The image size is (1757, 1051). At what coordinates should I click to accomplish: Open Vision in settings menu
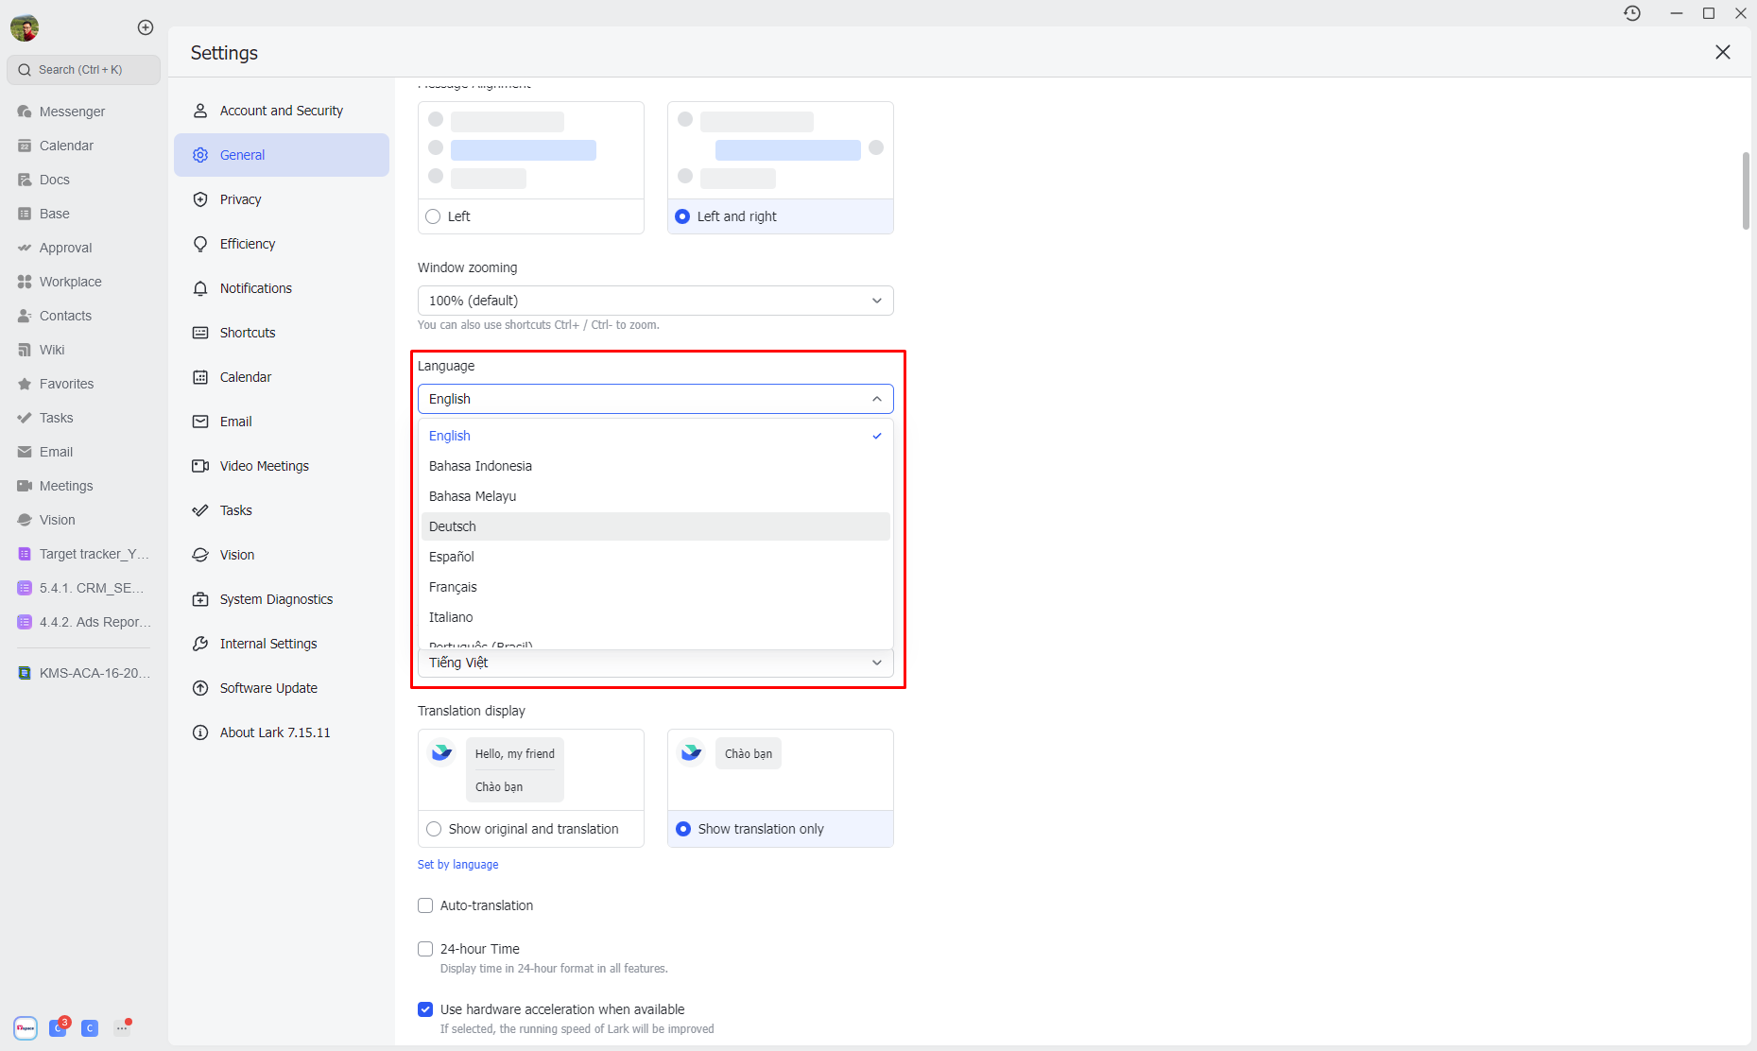pos(282,555)
